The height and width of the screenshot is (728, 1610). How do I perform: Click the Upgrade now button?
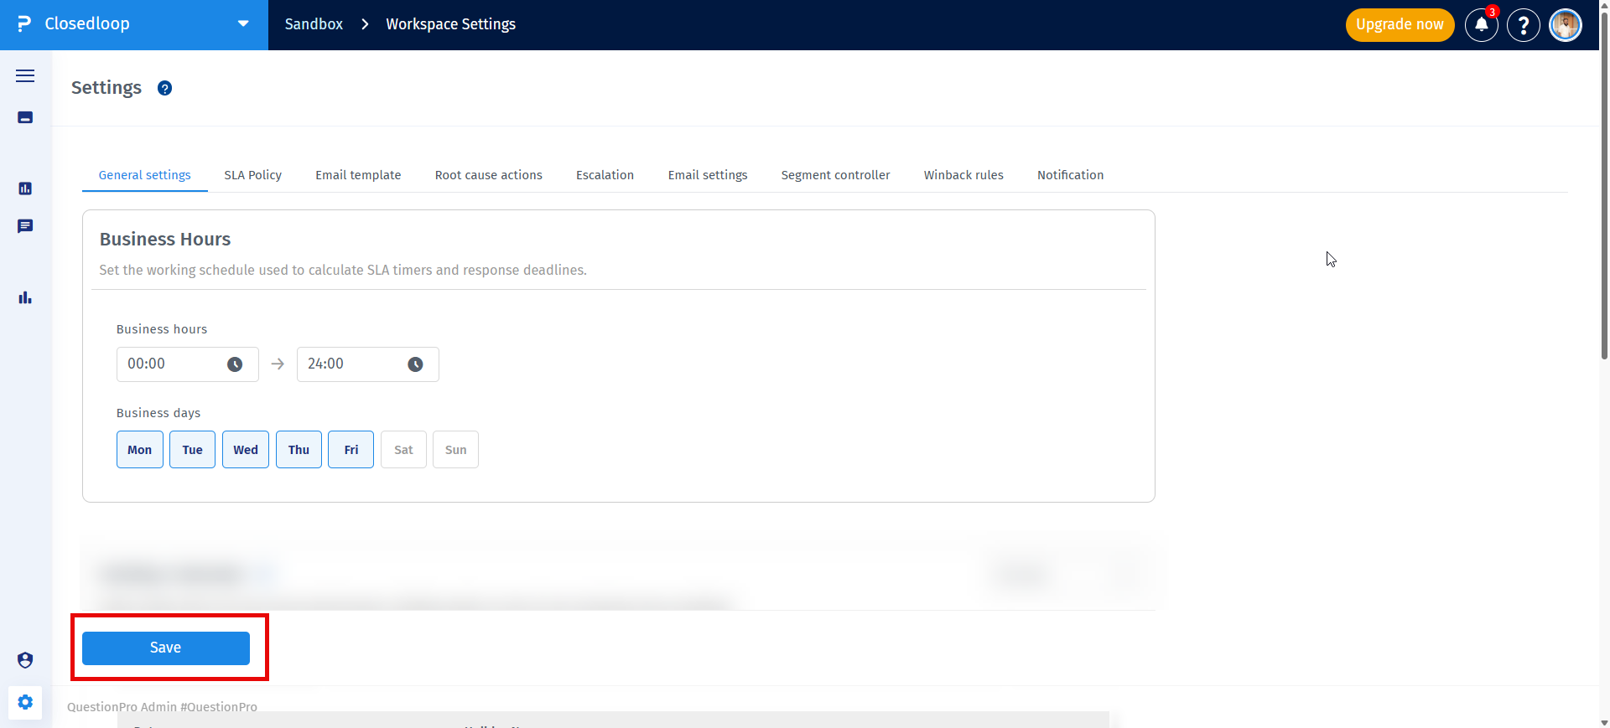1400,24
